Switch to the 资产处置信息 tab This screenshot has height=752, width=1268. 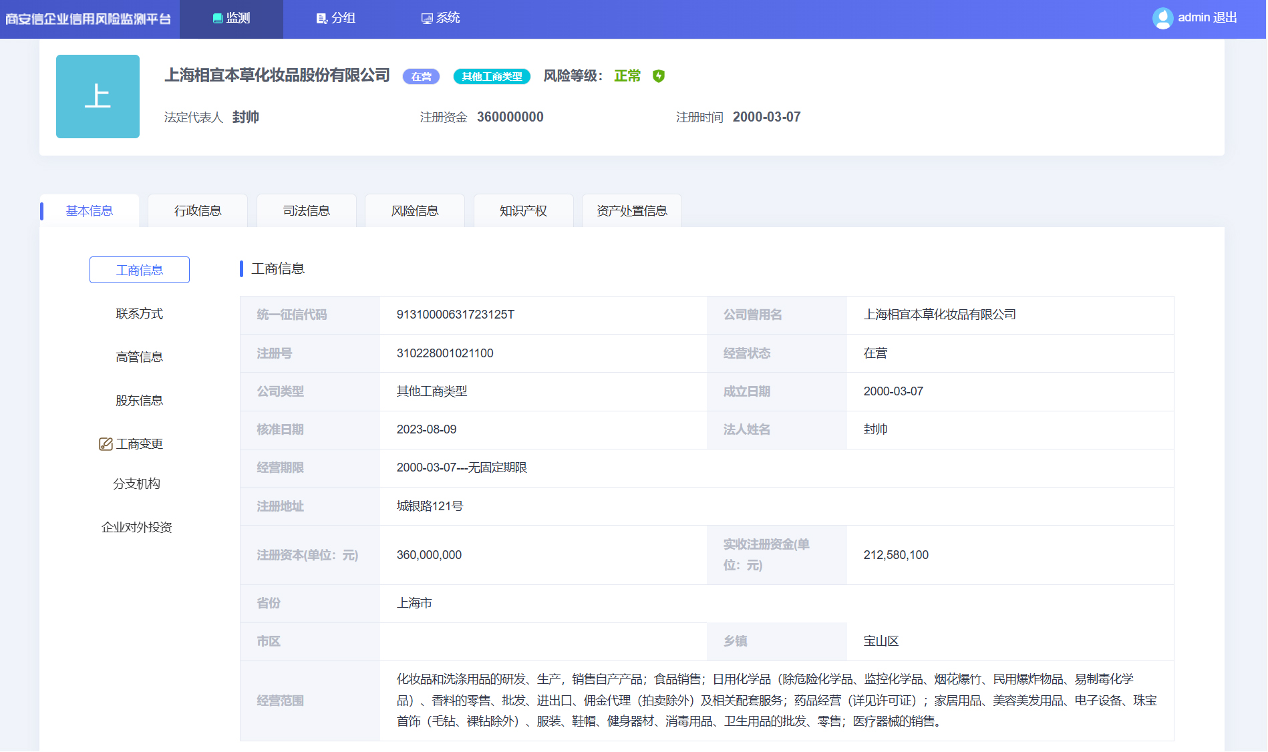[632, 211]
